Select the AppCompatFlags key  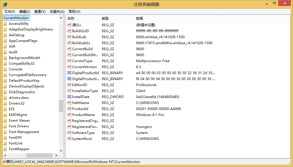(23, 41)
